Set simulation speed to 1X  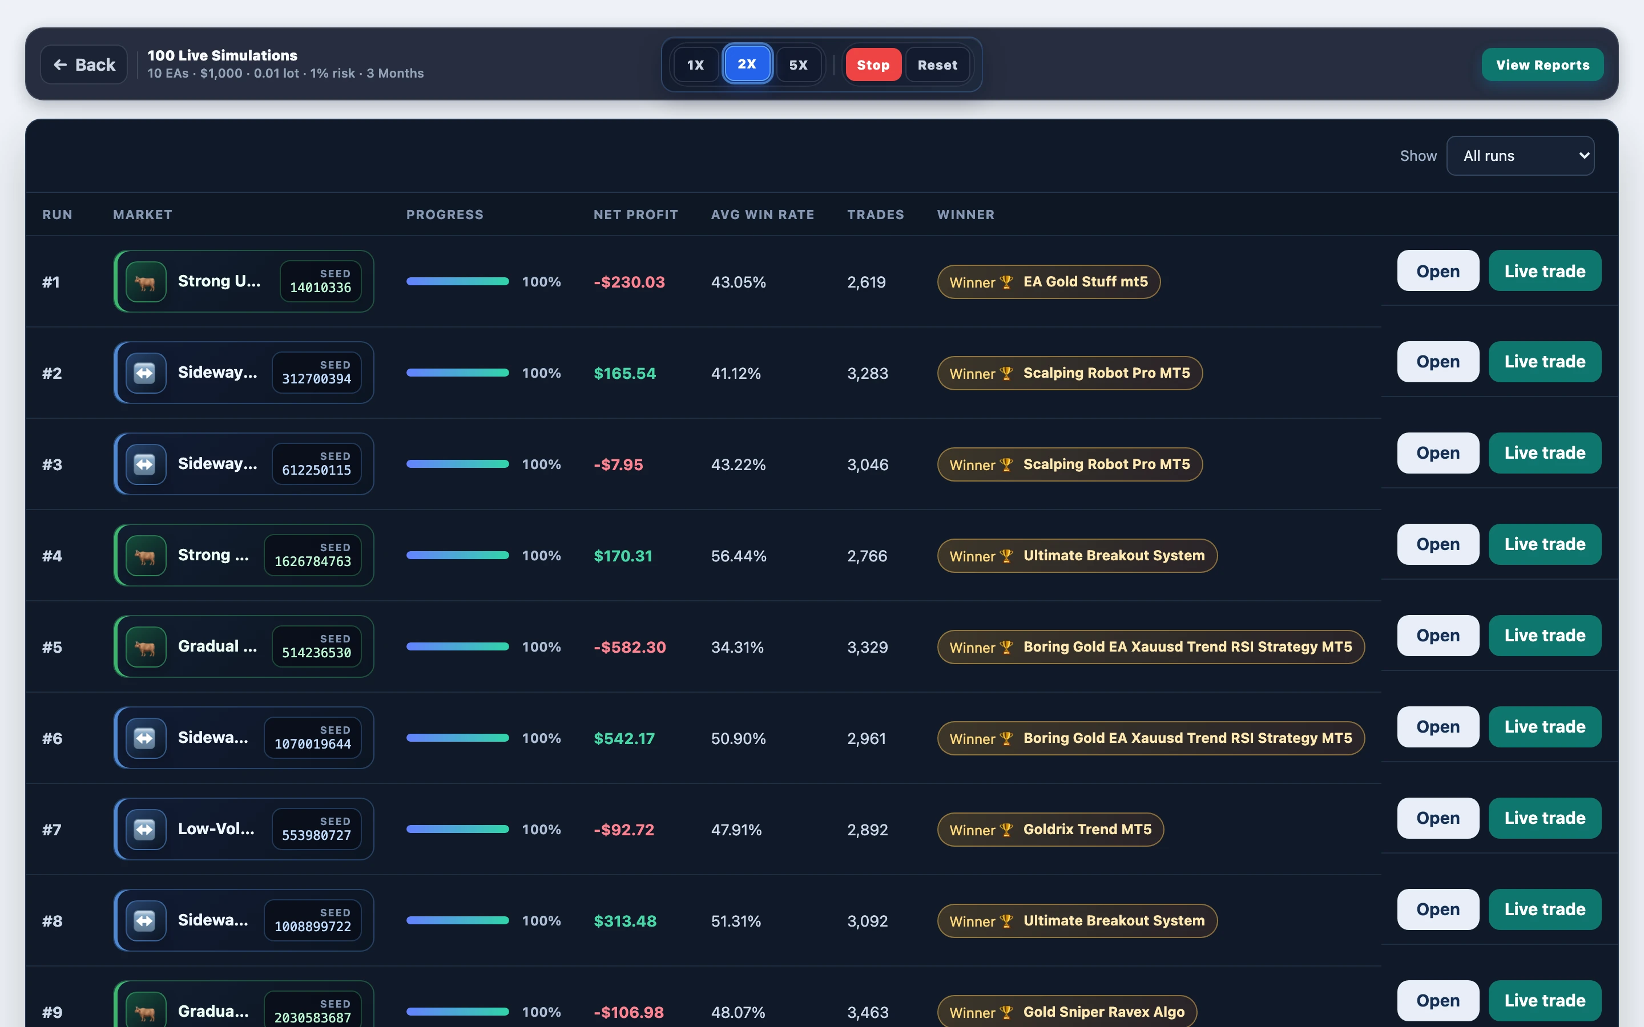click(695, 64)
